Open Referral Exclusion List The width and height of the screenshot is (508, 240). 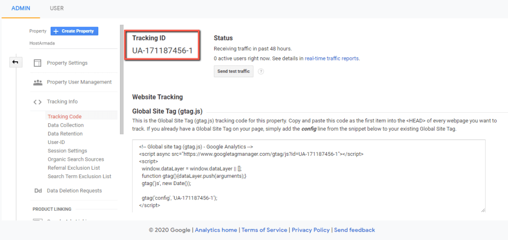pos(74,168)
